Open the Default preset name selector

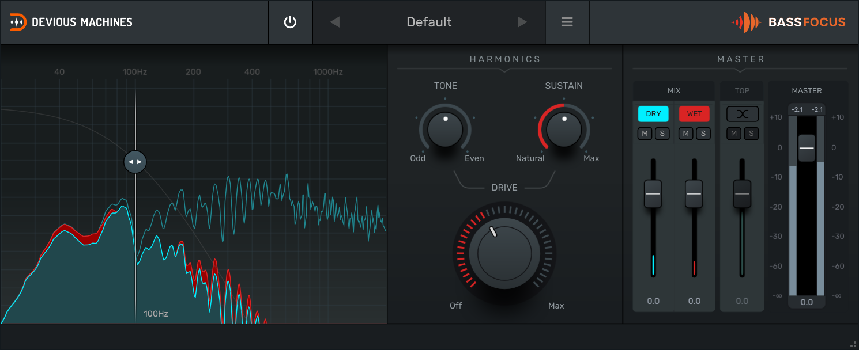pyautogui.click(x=429, y=22)
